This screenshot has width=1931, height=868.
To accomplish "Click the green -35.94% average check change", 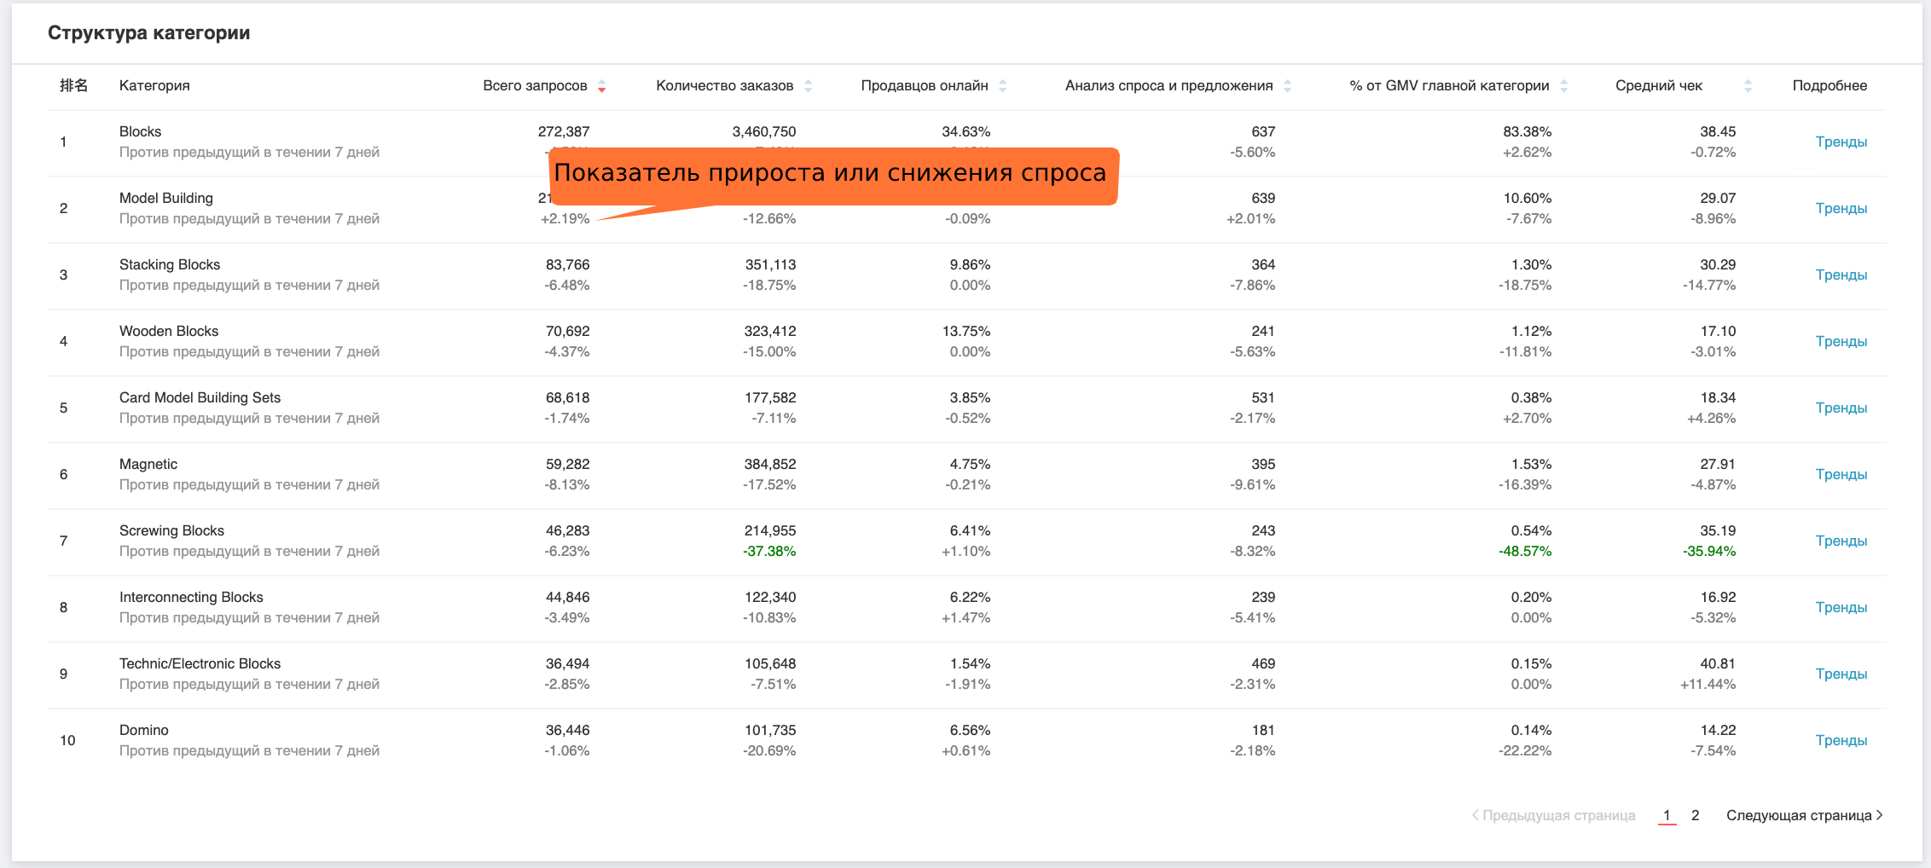I will 1709,551.
